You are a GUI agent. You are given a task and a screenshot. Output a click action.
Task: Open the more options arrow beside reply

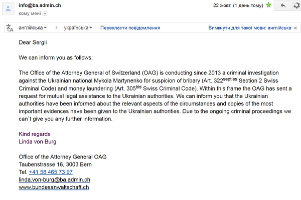click(295, 5)
